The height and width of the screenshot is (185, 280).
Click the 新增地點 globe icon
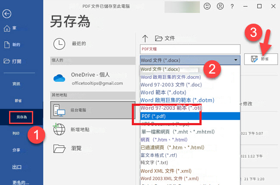pyautogui.click(x=59, y=129)
